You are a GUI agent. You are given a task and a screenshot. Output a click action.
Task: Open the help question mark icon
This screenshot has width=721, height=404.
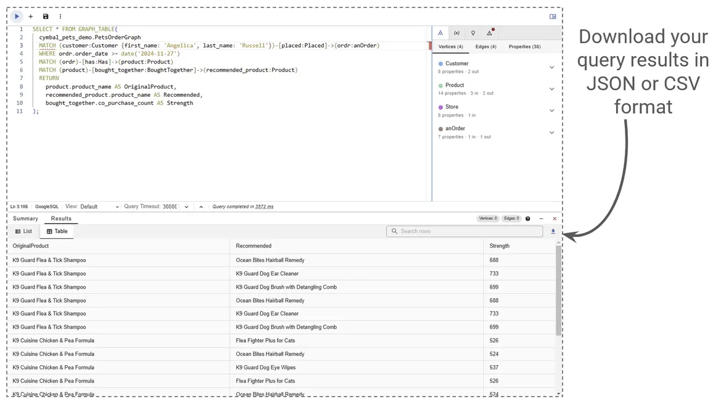click(x=528, y=219)
